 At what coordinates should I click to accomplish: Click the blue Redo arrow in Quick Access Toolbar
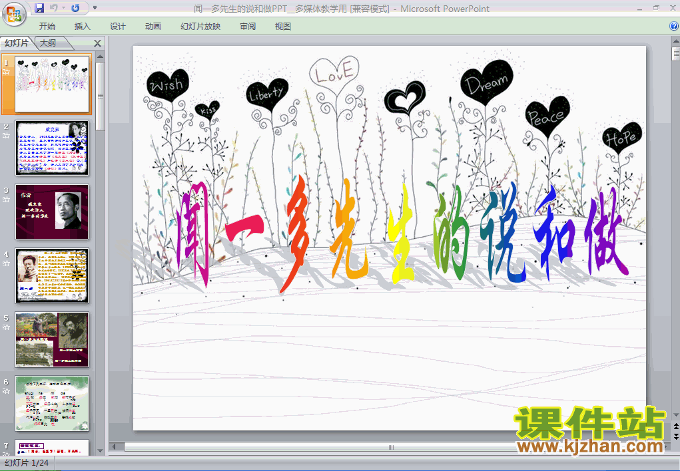coord(75,8)
